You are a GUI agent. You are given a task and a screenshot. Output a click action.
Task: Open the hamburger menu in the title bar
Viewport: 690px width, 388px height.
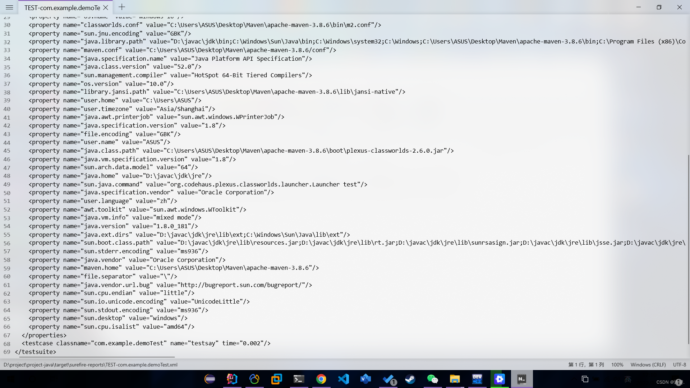coord(9,7)
